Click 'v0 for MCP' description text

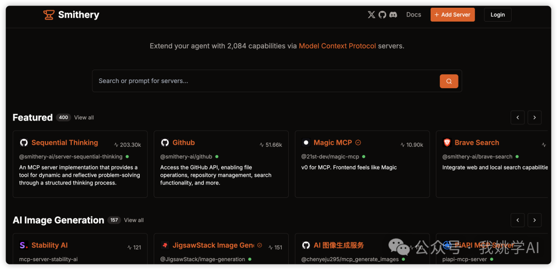(x=349, y=167)
